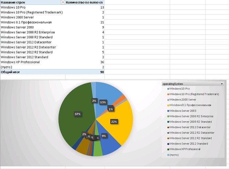Select 'Windows 8.1 Профессиональная' row label
The width and height of the screenshot is (229, 169).
pyautogui.click(x=26, y=22)
